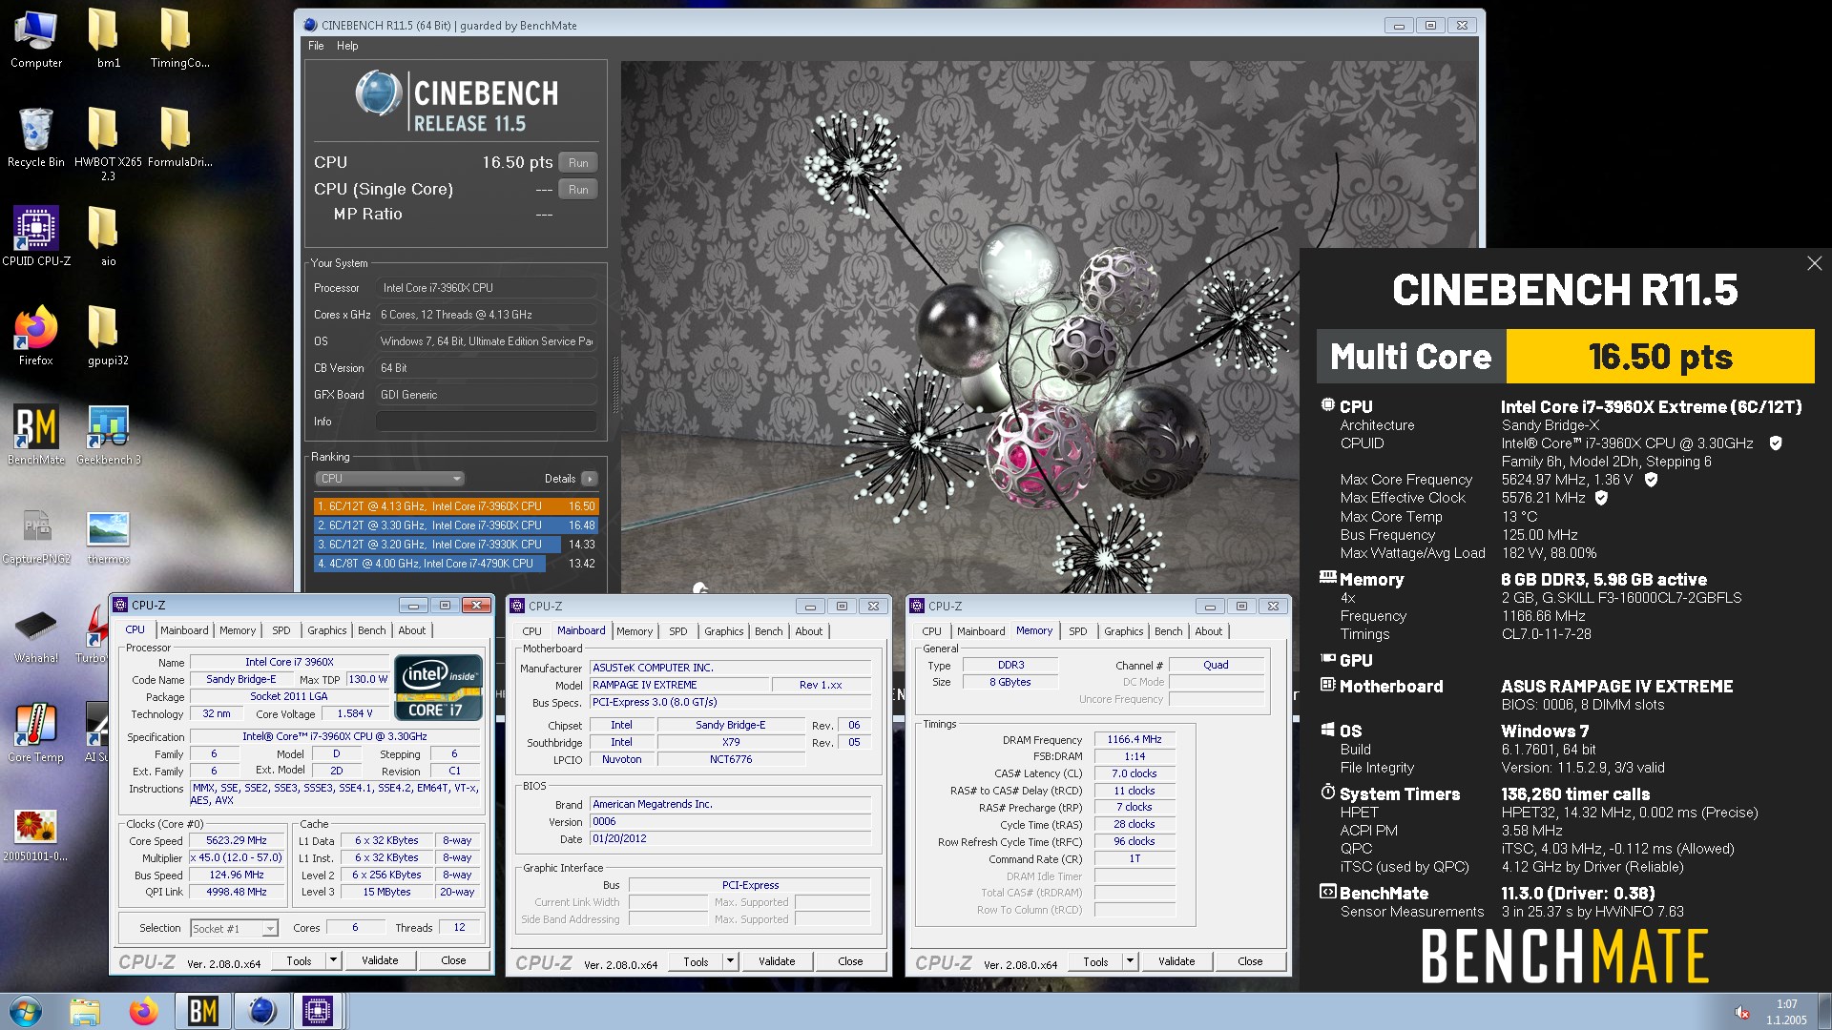Click the Windows Start orb

pyautogui.click(x=26, y=1011)
